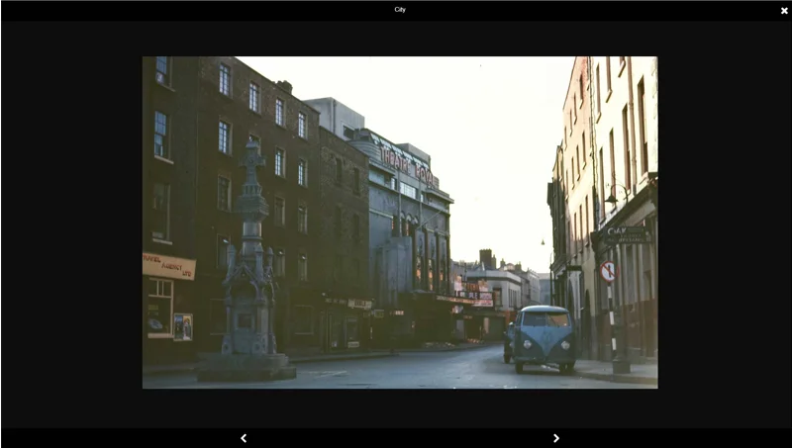Go to the next photo

coord(555,438)
